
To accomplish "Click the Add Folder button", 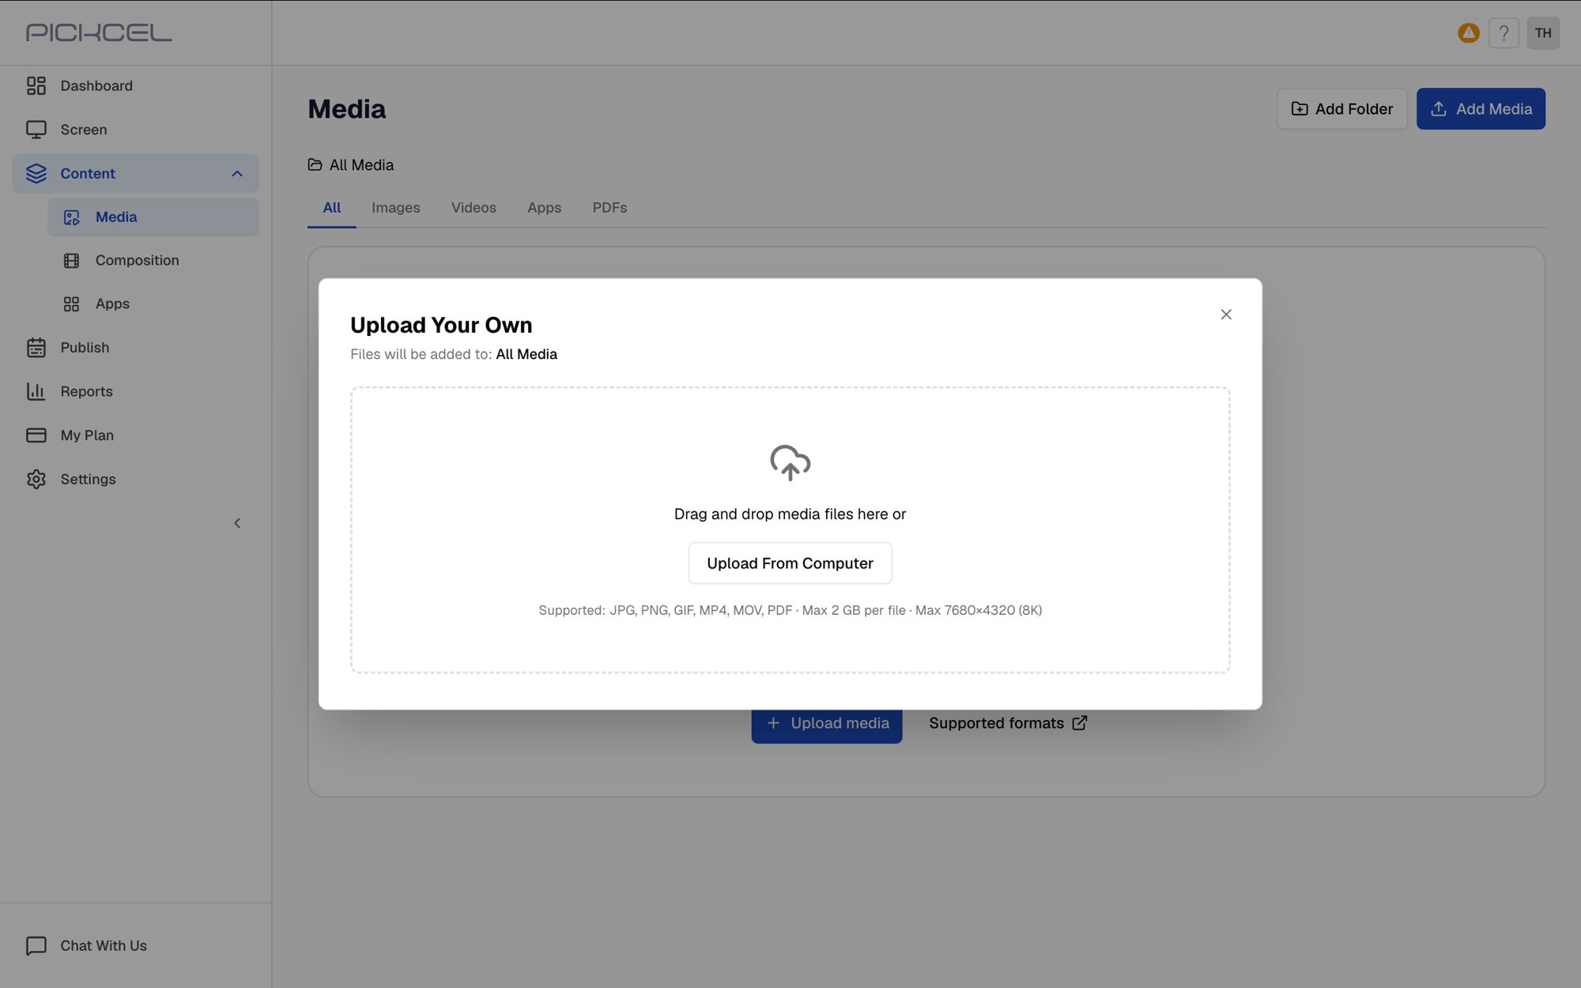I will (x=1342, y=109).
